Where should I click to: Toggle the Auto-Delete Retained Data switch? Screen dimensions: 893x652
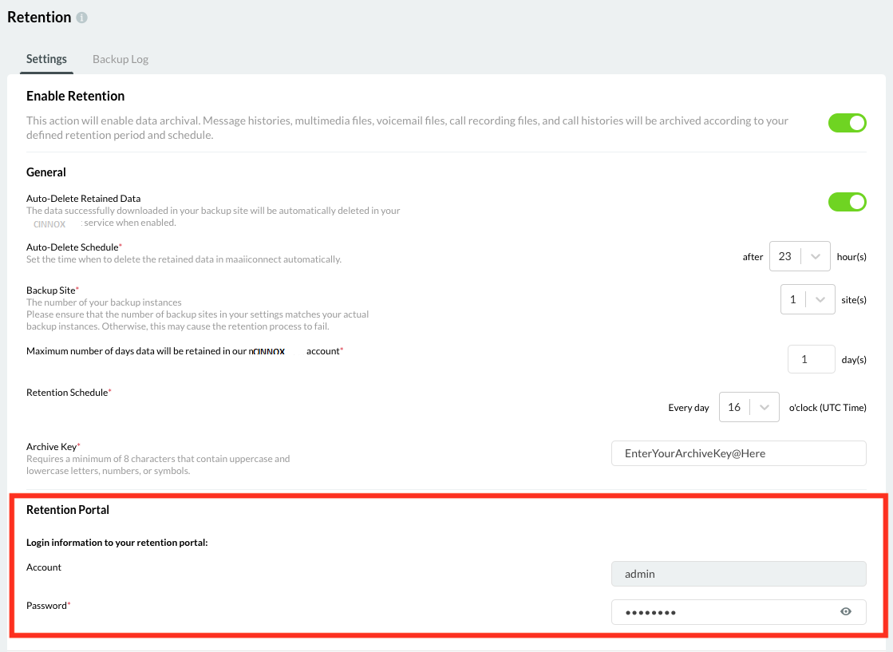pos(847,202)
